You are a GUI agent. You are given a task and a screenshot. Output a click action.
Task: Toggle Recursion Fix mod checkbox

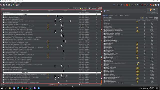[x=3, y=68]
